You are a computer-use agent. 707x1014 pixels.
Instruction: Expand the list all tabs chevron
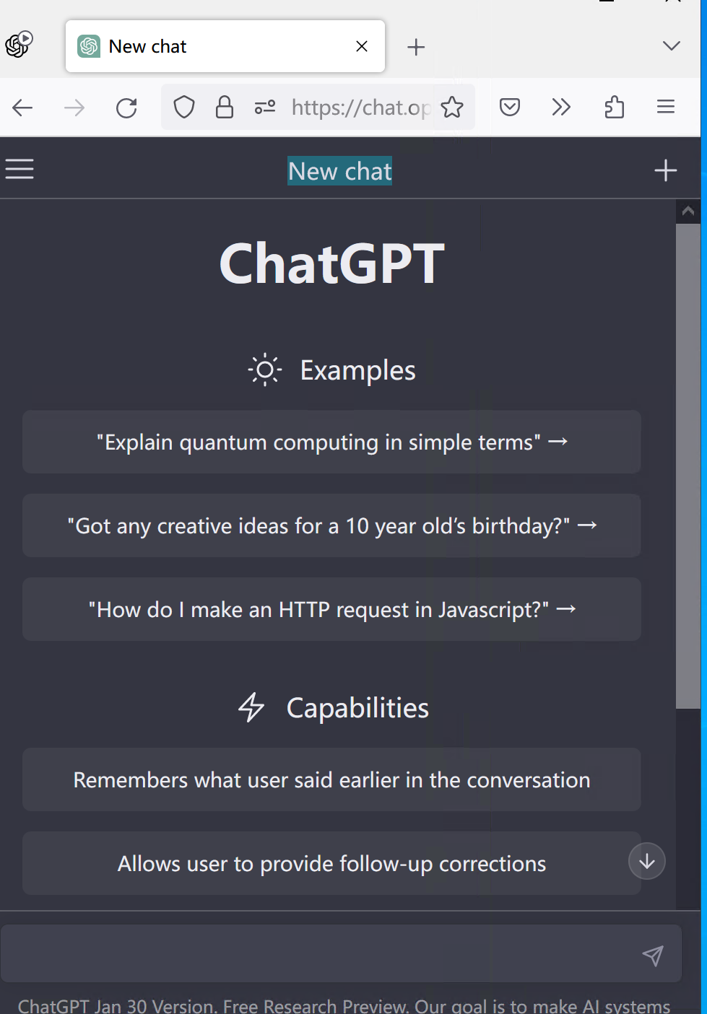click(671, 46)
